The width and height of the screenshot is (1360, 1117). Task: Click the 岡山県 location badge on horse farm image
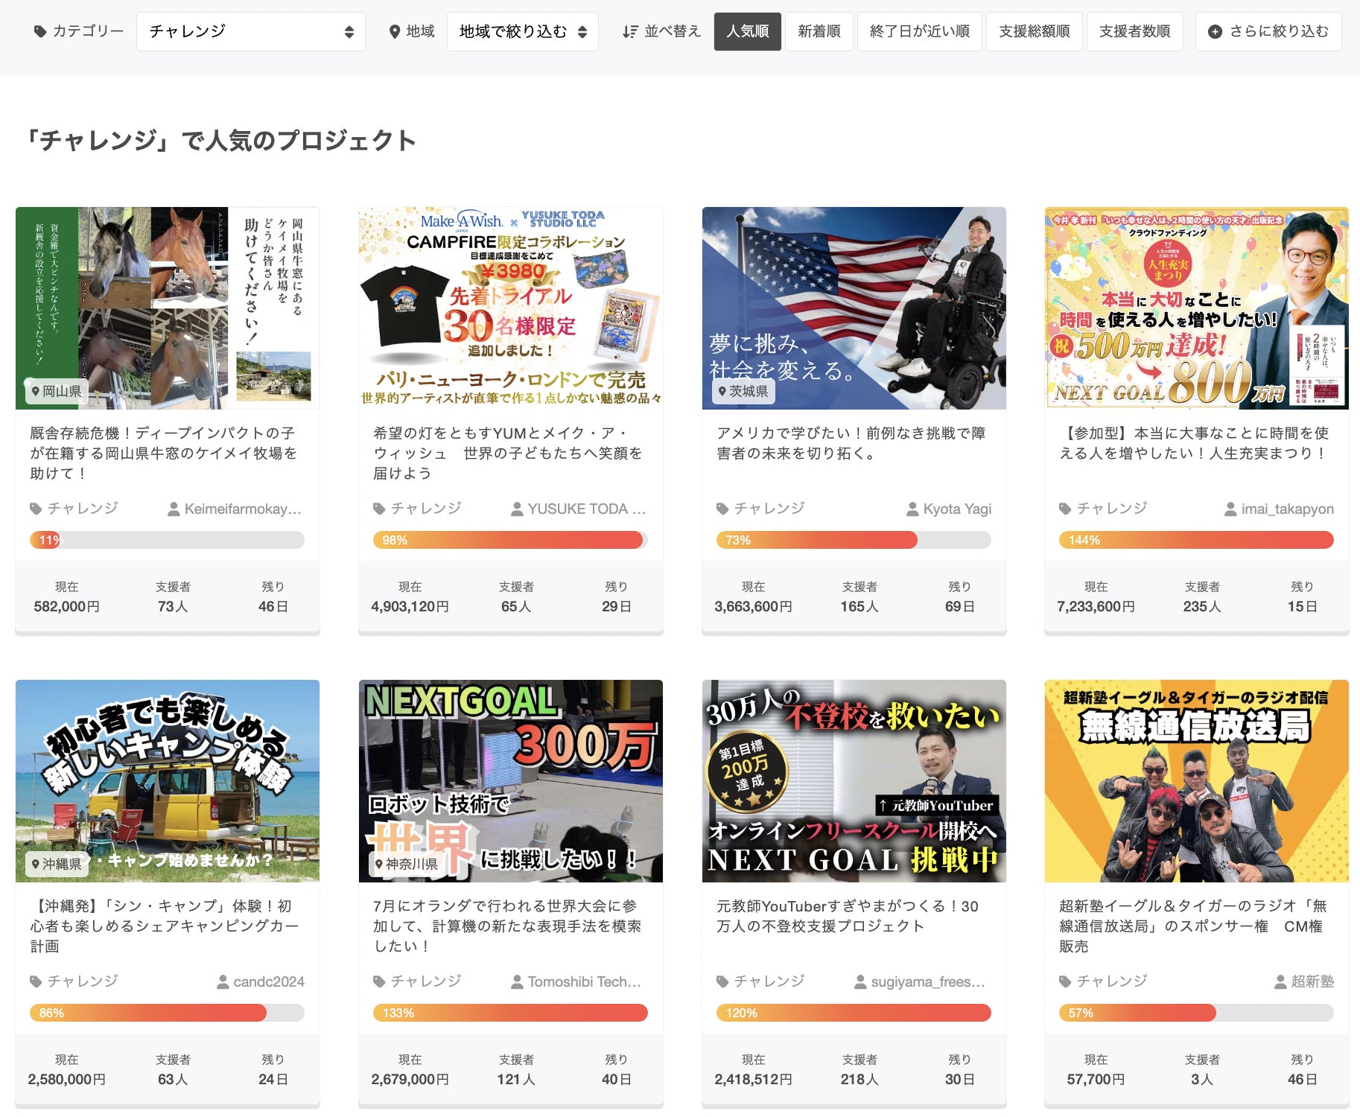click(x=56, y=391)
